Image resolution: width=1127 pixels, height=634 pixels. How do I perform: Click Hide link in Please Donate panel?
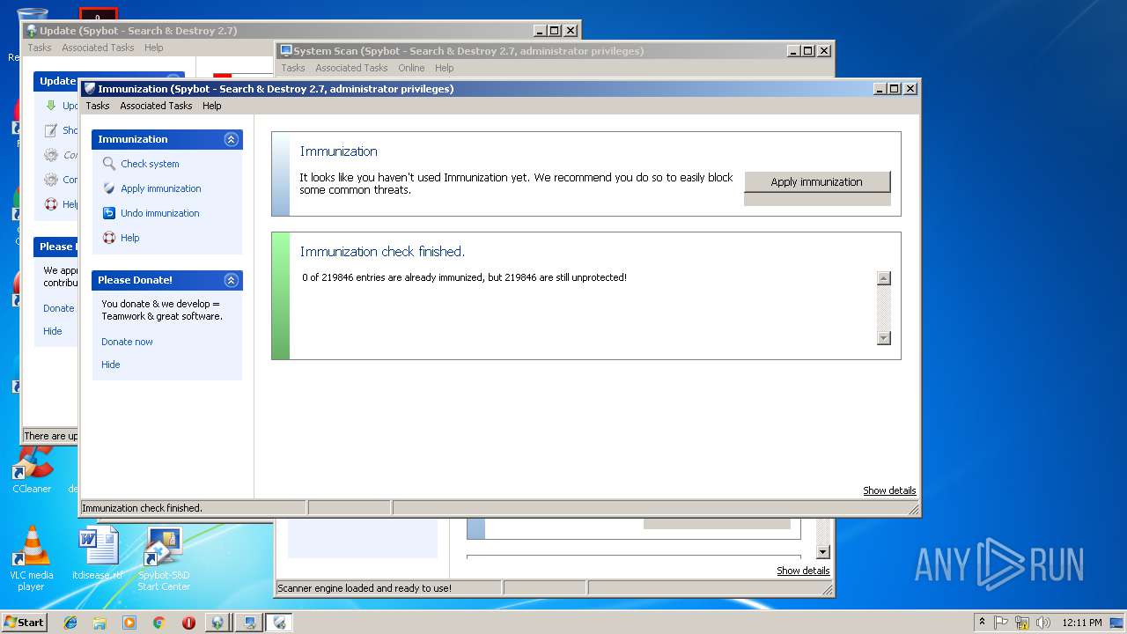[110, 365]
